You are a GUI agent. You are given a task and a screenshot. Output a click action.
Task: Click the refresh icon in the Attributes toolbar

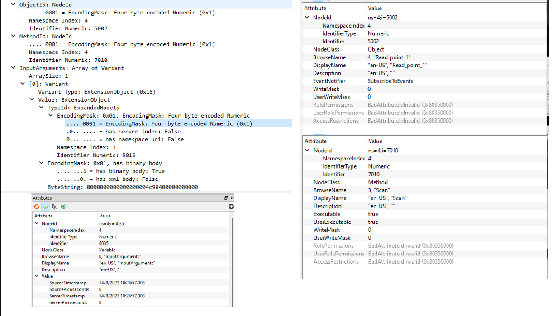(x=37, y=206)
